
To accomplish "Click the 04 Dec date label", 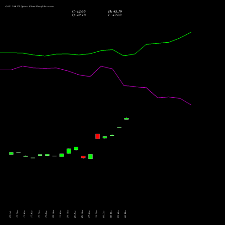I will 118,214.
